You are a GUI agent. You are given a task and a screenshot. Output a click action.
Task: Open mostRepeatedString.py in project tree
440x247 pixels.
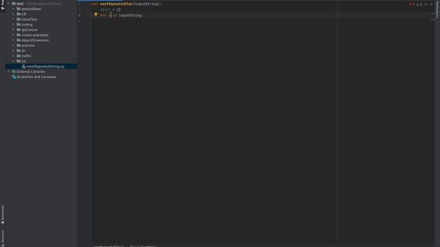tap(45, 67)
